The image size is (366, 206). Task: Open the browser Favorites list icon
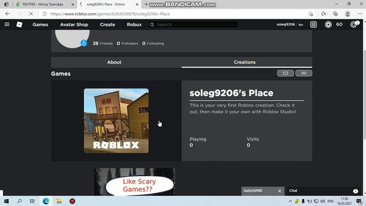click(x=324, y=14)
